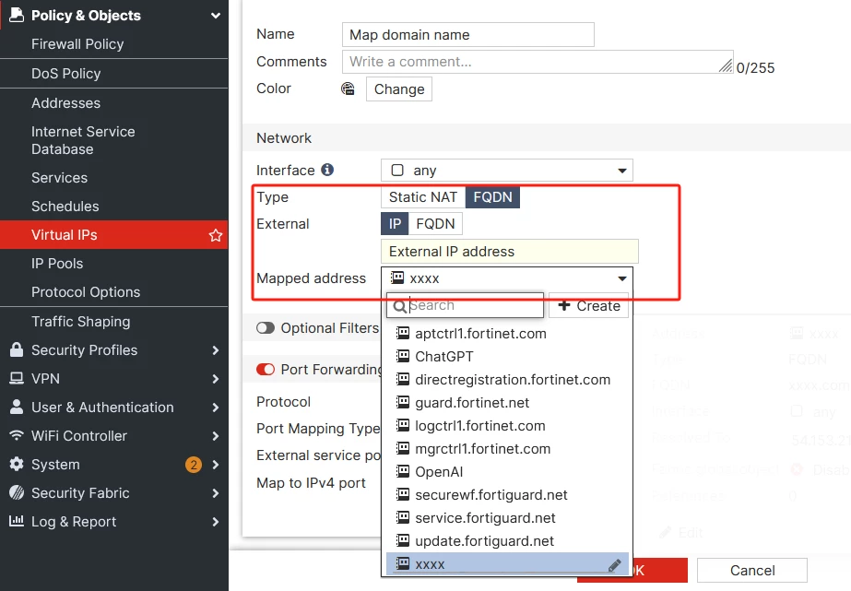The width and height of the screenshot is (851, 591).
Task: Click the icon beside update.fortiguard.net
Action: (x=403, y=540)
